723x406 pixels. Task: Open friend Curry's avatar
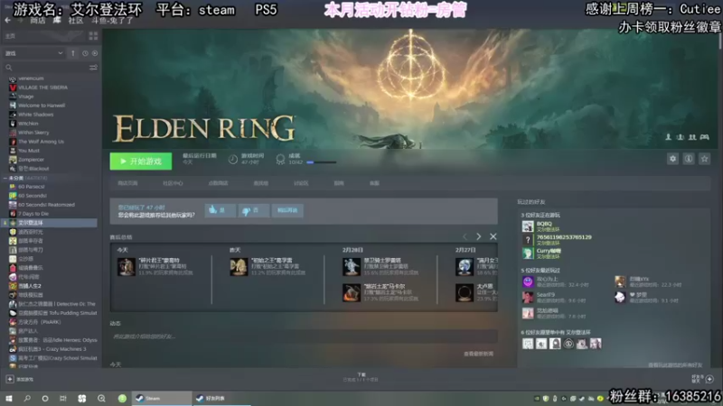(528, 254)
